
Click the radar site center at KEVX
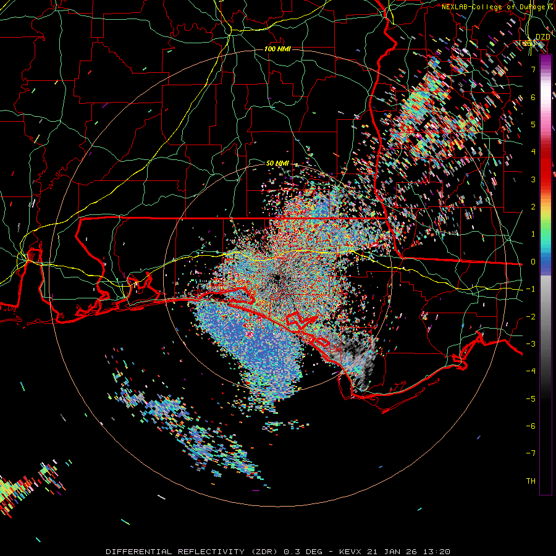[277, 278]
